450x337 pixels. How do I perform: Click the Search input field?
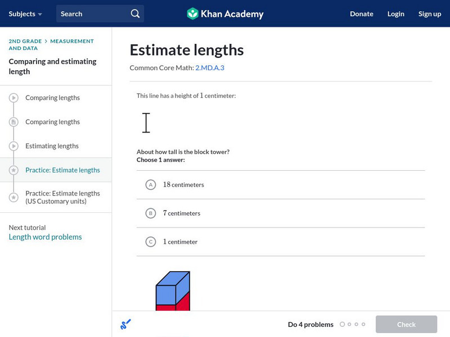[93, 13]
